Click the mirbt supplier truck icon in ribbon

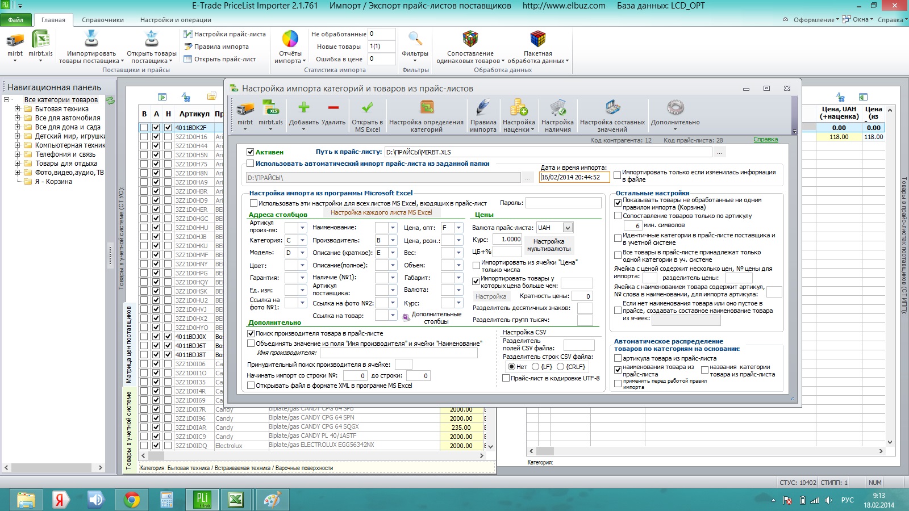coord(15,40)
